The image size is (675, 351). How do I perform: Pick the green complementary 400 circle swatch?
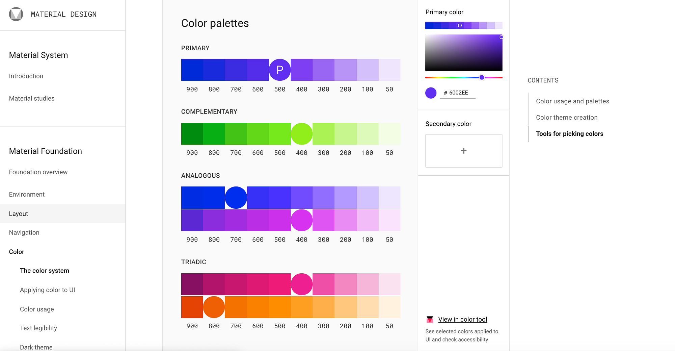coord(302,134)
